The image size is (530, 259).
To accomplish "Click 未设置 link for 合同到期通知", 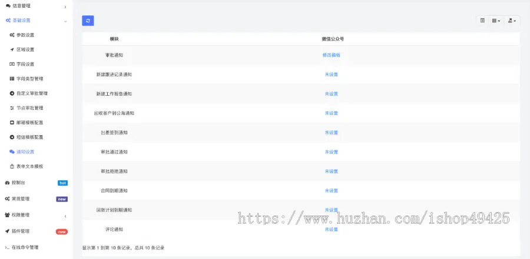I will (331, 191).
